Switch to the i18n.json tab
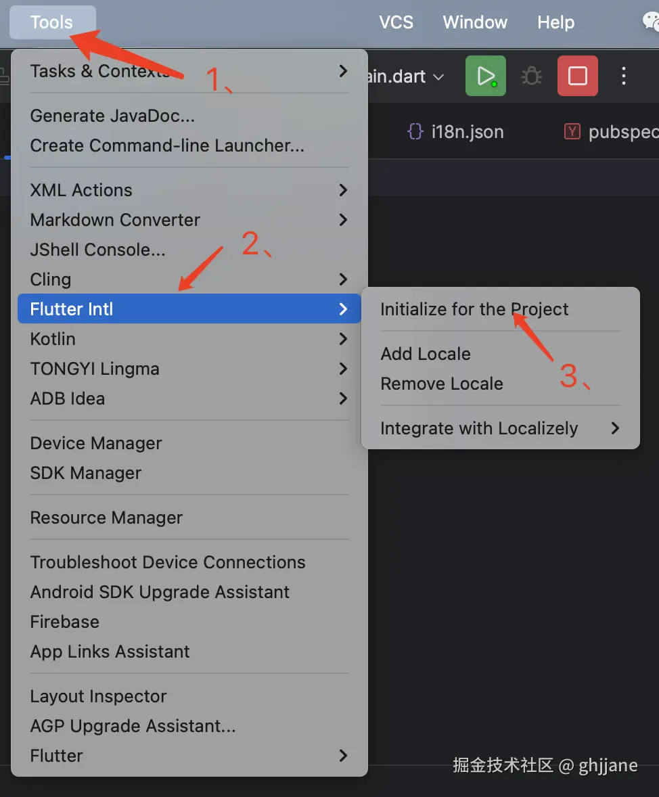 click(456, 131)
